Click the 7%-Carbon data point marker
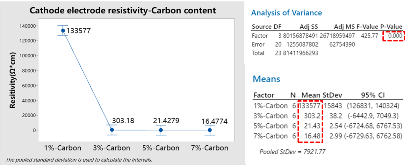Image resolution: width=411 pixels, height=165 pixels. click(210, 130)
